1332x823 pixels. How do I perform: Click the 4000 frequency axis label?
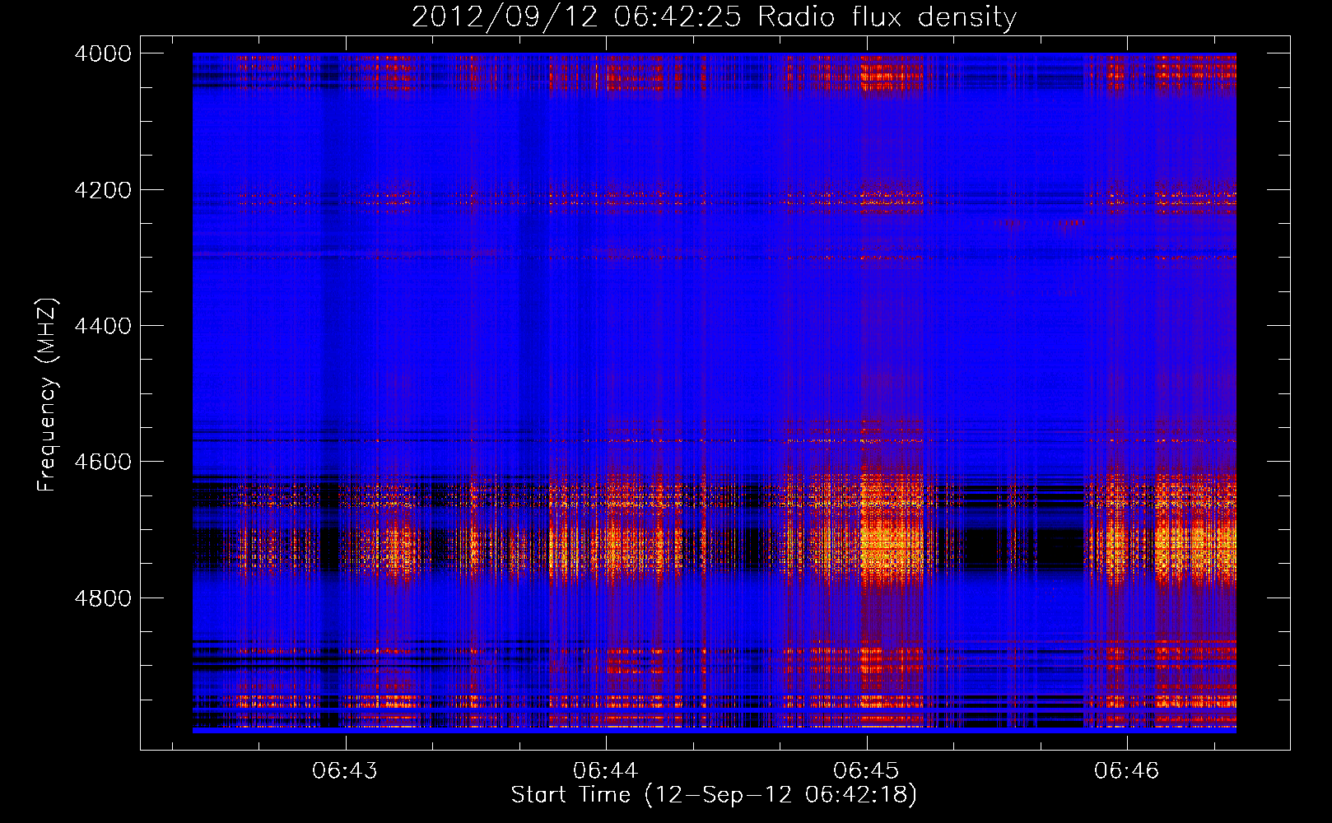click(103, 53)
